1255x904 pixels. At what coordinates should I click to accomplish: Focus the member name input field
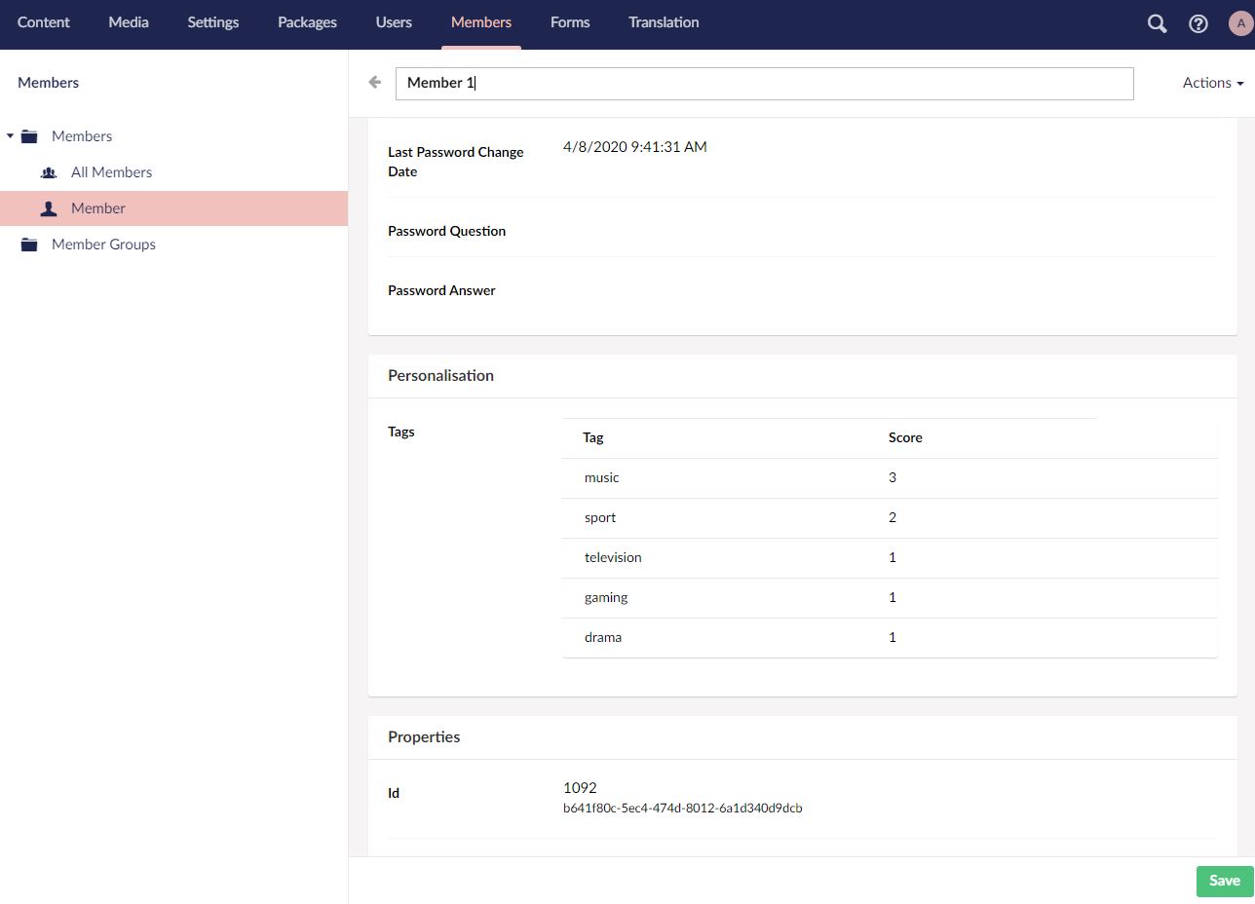(765, 83)
